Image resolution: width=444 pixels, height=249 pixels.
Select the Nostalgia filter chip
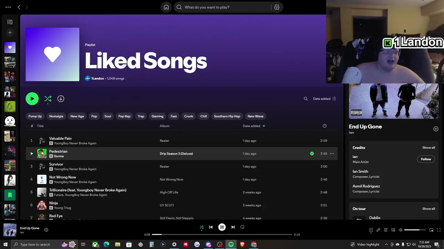(56, 116)
